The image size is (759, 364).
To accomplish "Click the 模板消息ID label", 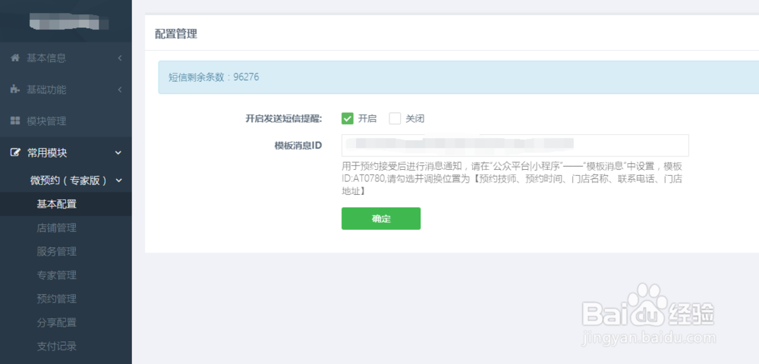I will coord(298,146).
